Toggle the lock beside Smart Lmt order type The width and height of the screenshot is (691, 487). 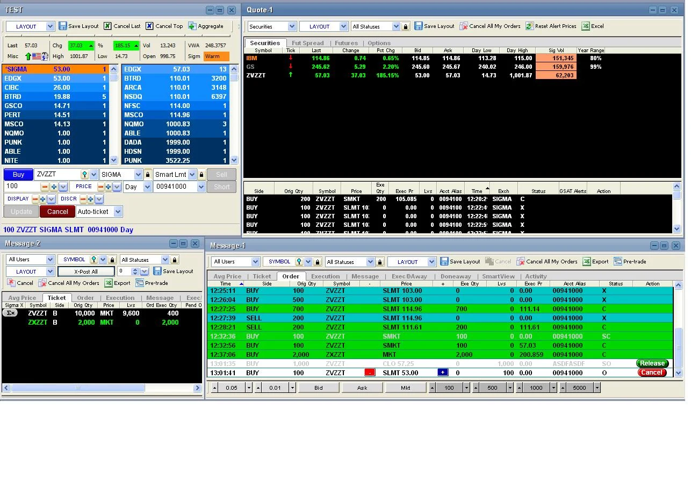pyautogui.click(x=201, y=175)
